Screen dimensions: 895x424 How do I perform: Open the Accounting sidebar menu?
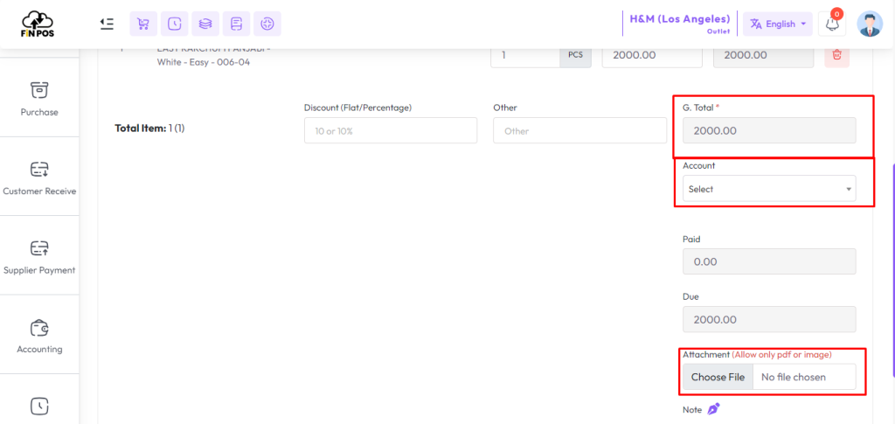coord(39,335)
